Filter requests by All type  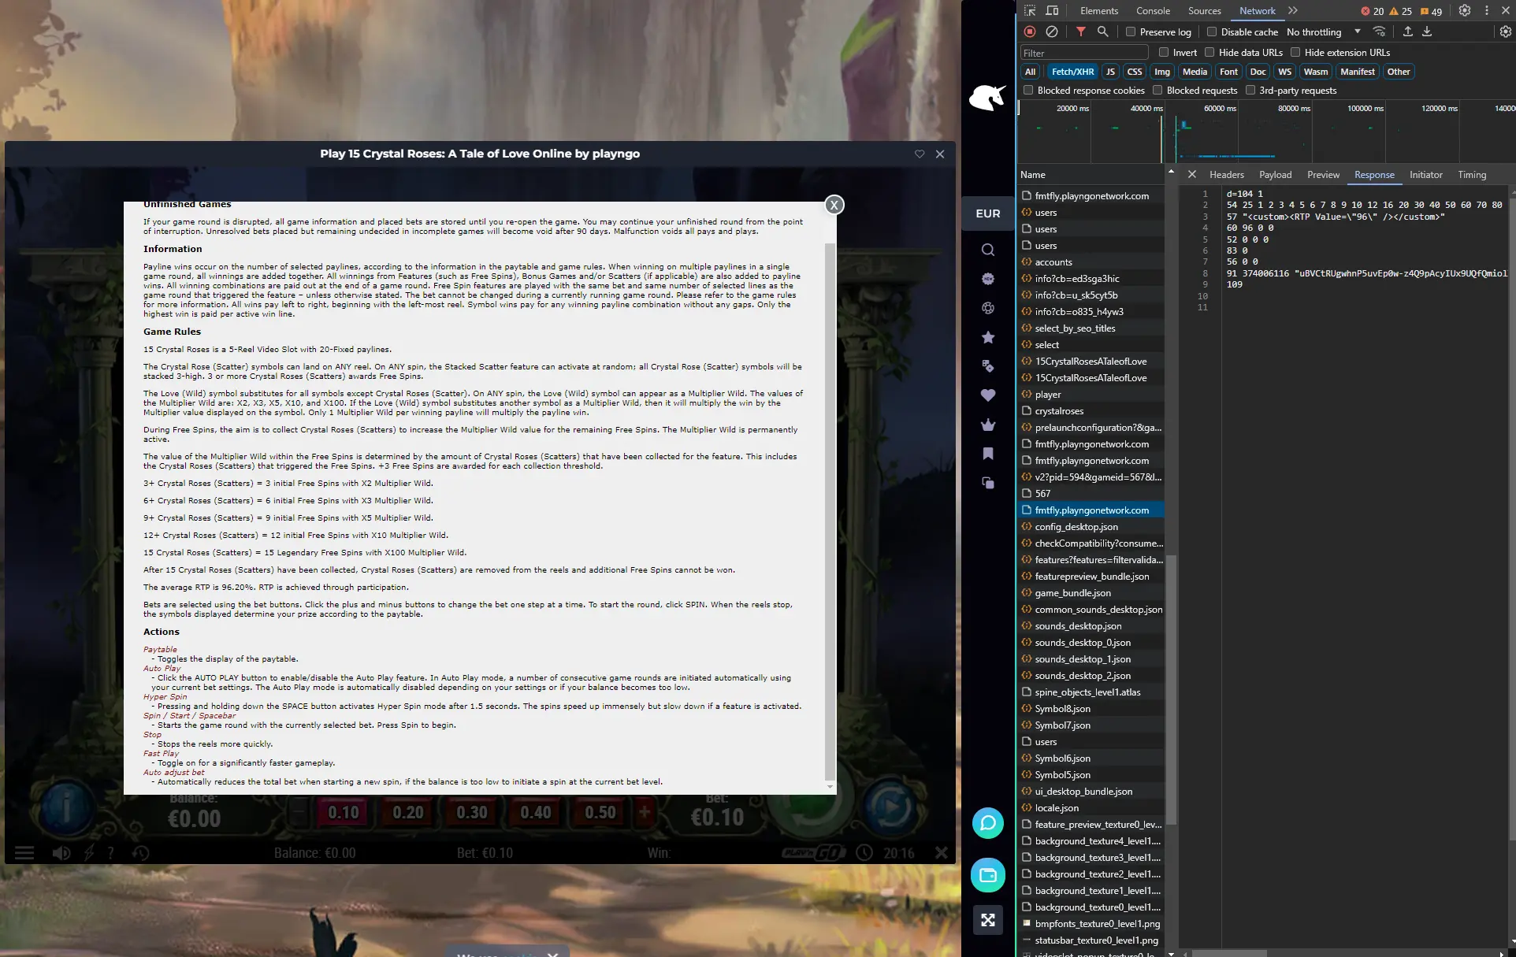point(1030,72)
